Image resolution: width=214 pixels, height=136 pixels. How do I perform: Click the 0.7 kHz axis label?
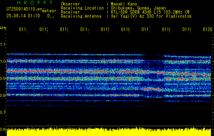3,112
